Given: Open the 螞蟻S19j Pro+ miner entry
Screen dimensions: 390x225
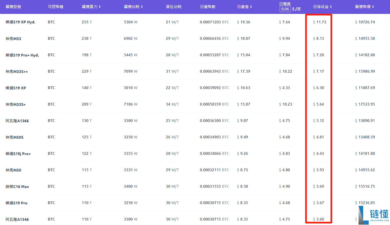Looking at the screenshot, I should click(x=18, y=154).
